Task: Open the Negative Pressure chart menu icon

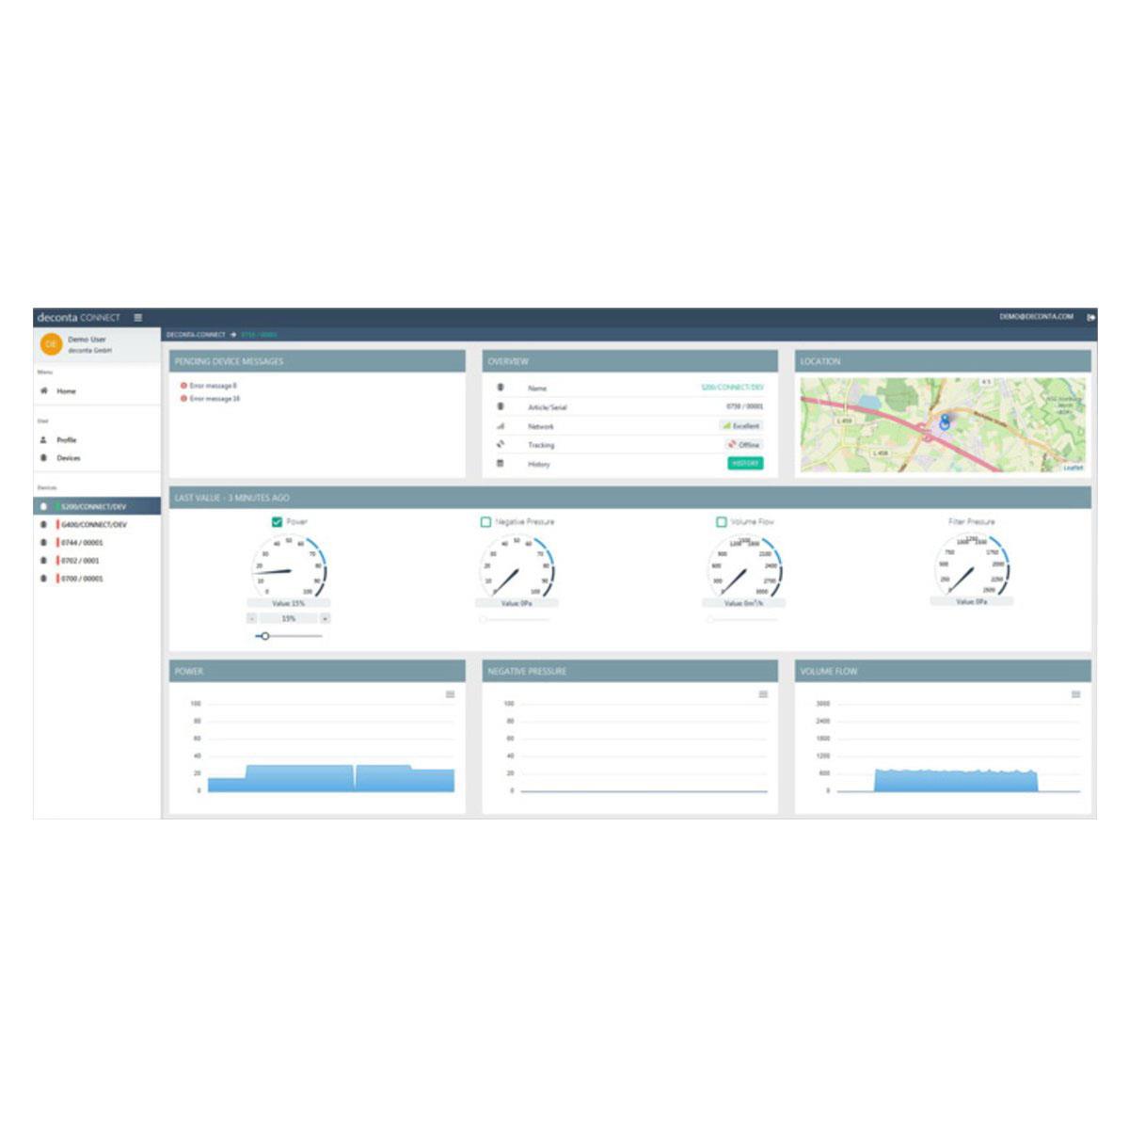Action: 763,694
